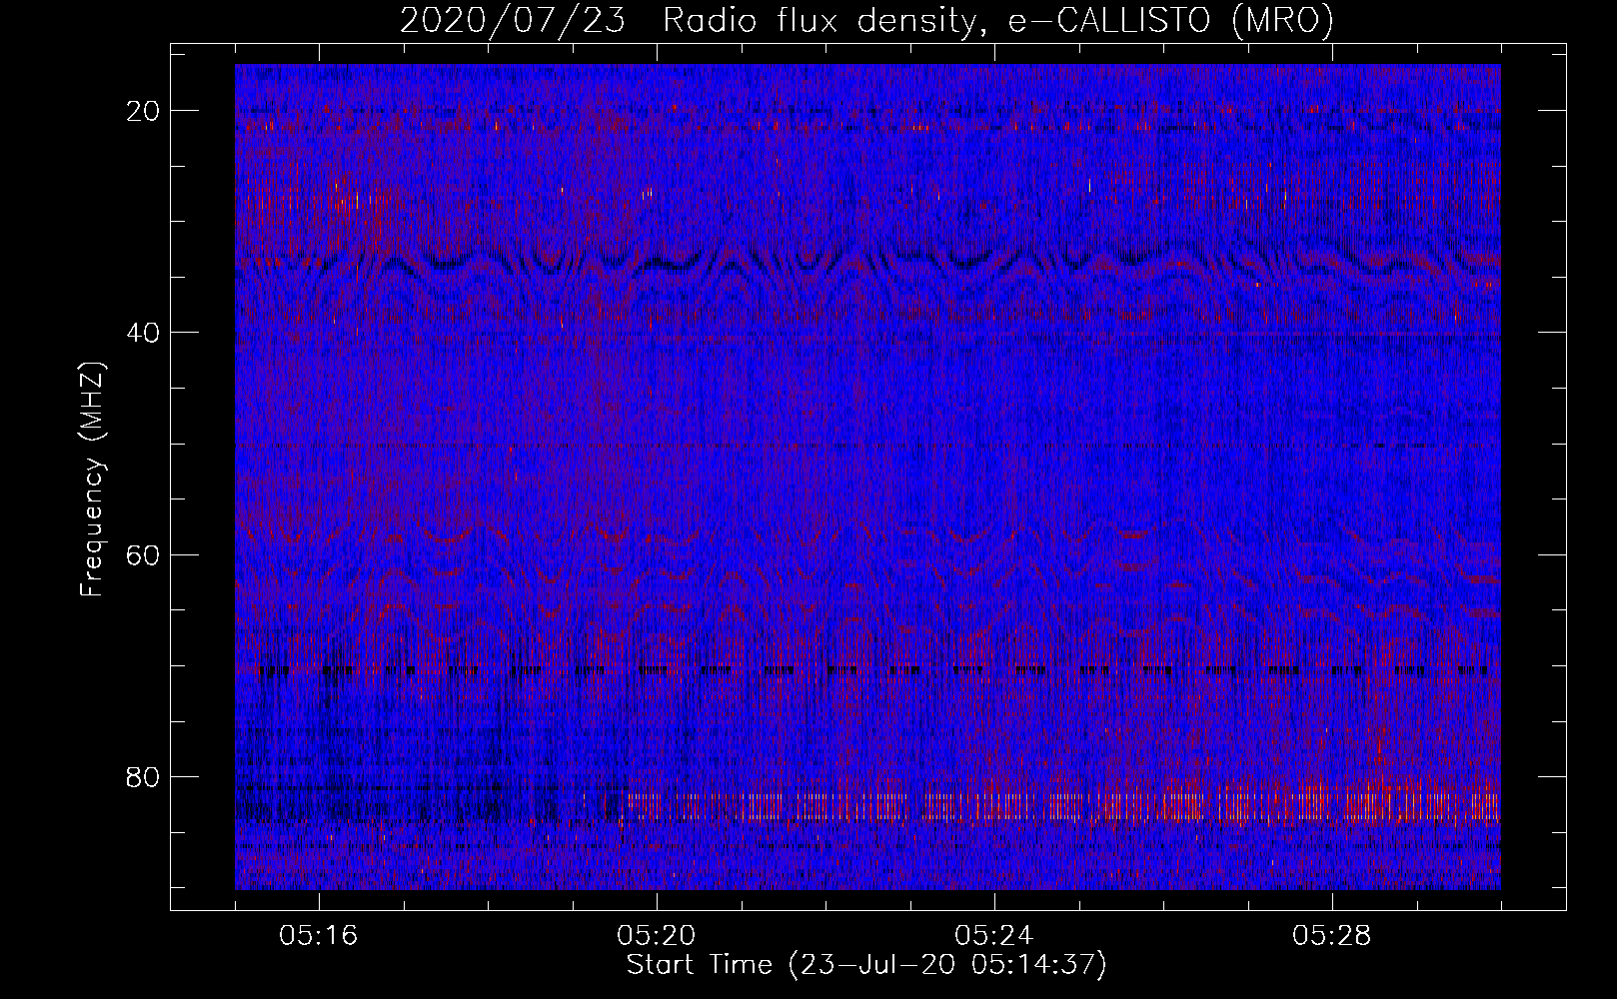Click the 60 MHz frequency tick label
Screen dimensions: 1617x999
click(x=144, y=554)
